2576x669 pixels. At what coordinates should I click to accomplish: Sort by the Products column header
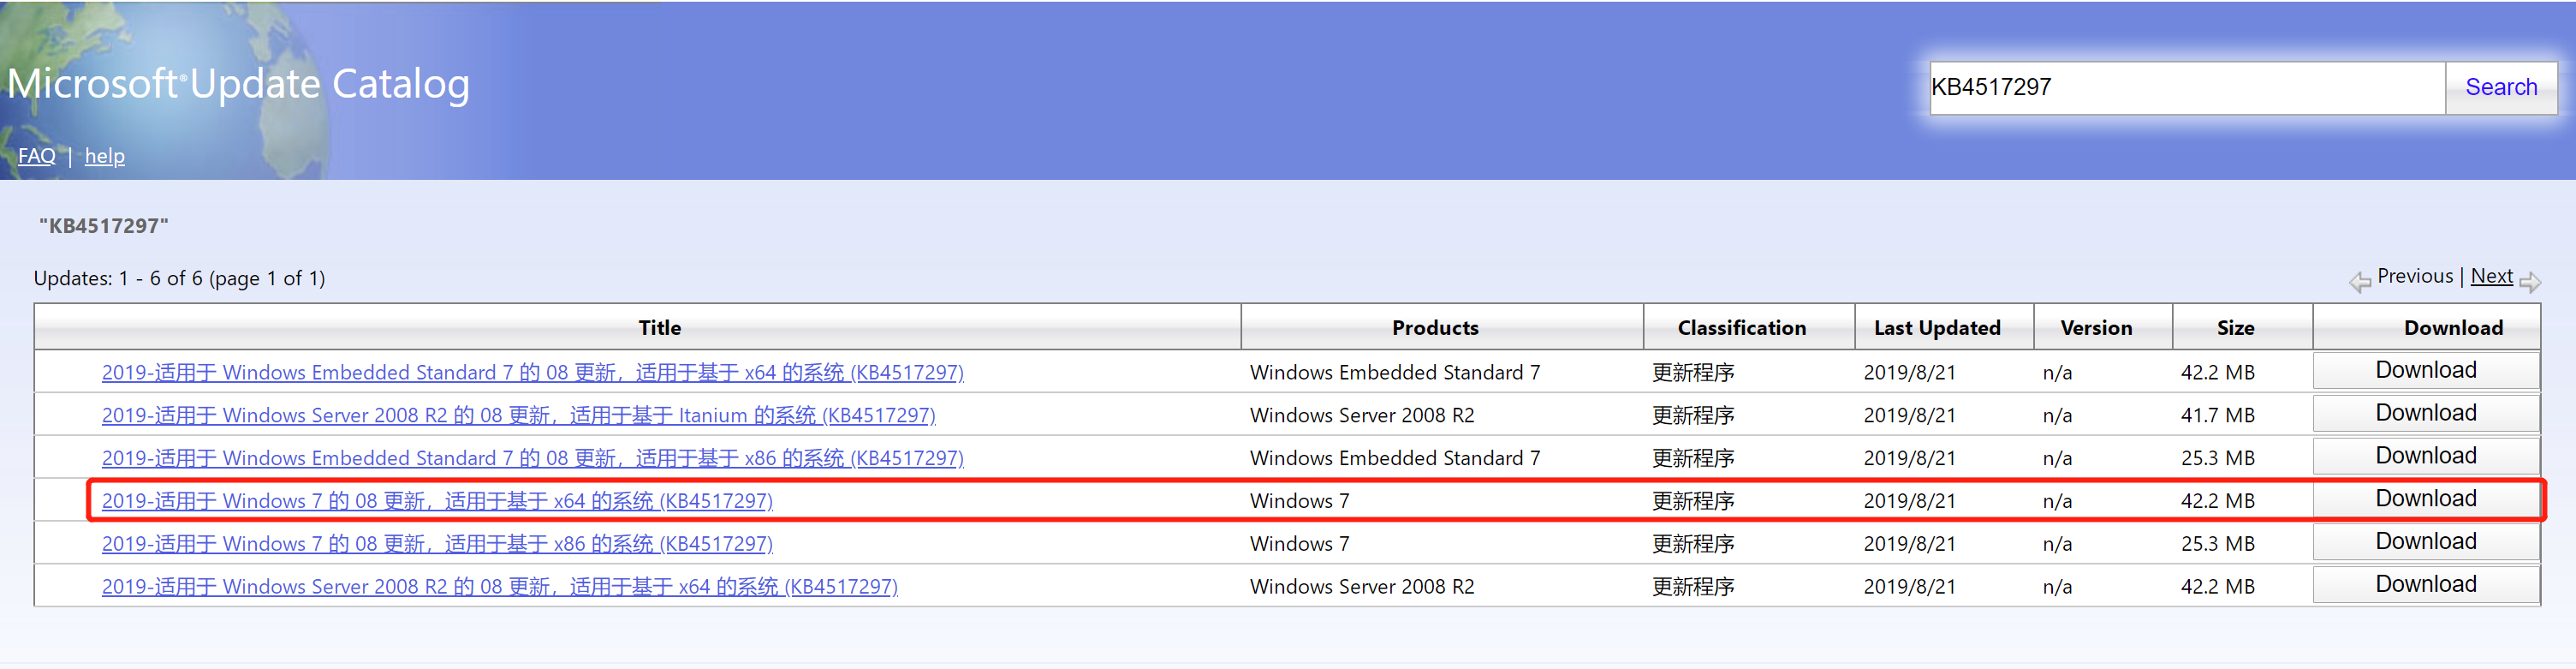pyautogui.click(x=1434, y=327)
